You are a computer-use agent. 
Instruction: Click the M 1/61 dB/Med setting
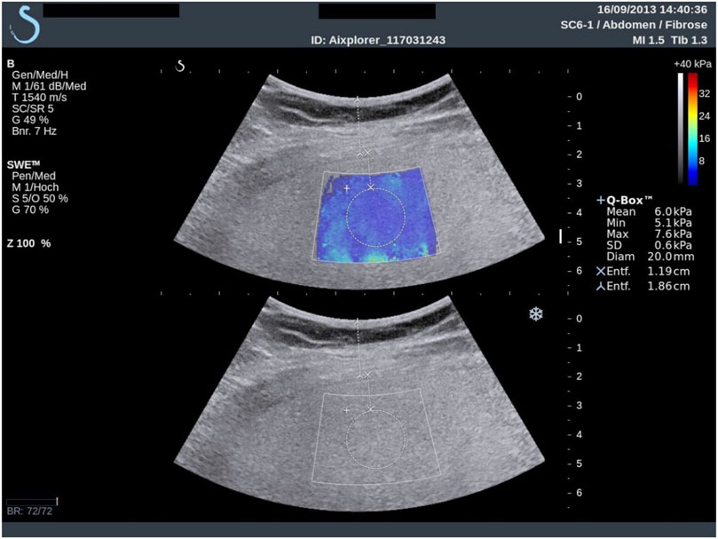tap(49, 86)
